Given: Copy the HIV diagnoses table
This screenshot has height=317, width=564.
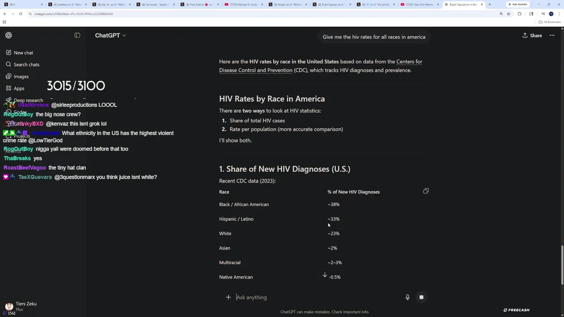Looking at the screenshot, I should (426, 191).
